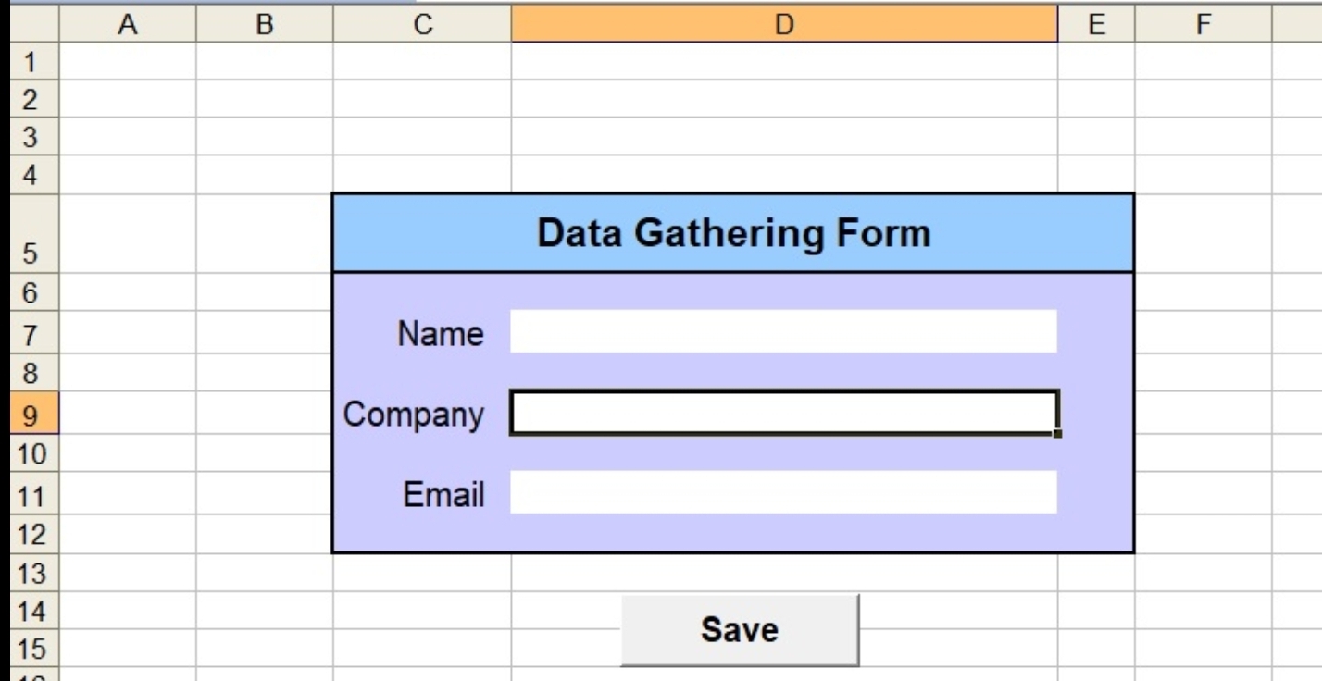
Task: Select the Company input cell
Action: click(x=783, y=413)
